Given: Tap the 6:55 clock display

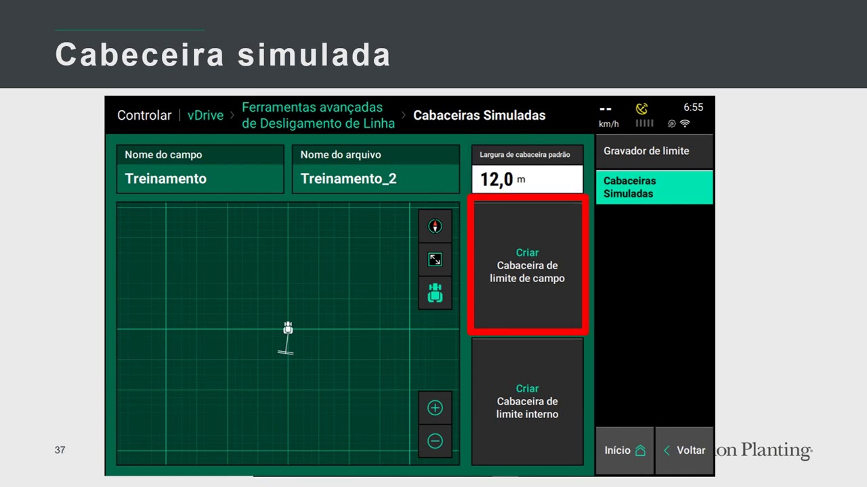Looking at the screenshot, I should tap(694, 108).
